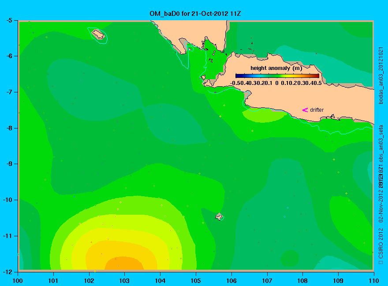Screen dimensions: 388x286
Task: Click the x-axis label 101
Action: pyautogui.click(x=53, y=281)
